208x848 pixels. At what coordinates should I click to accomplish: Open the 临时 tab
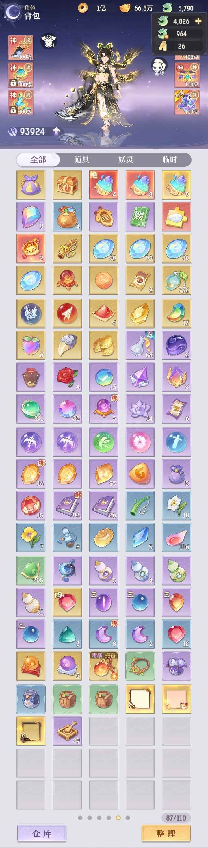[170, 160]
